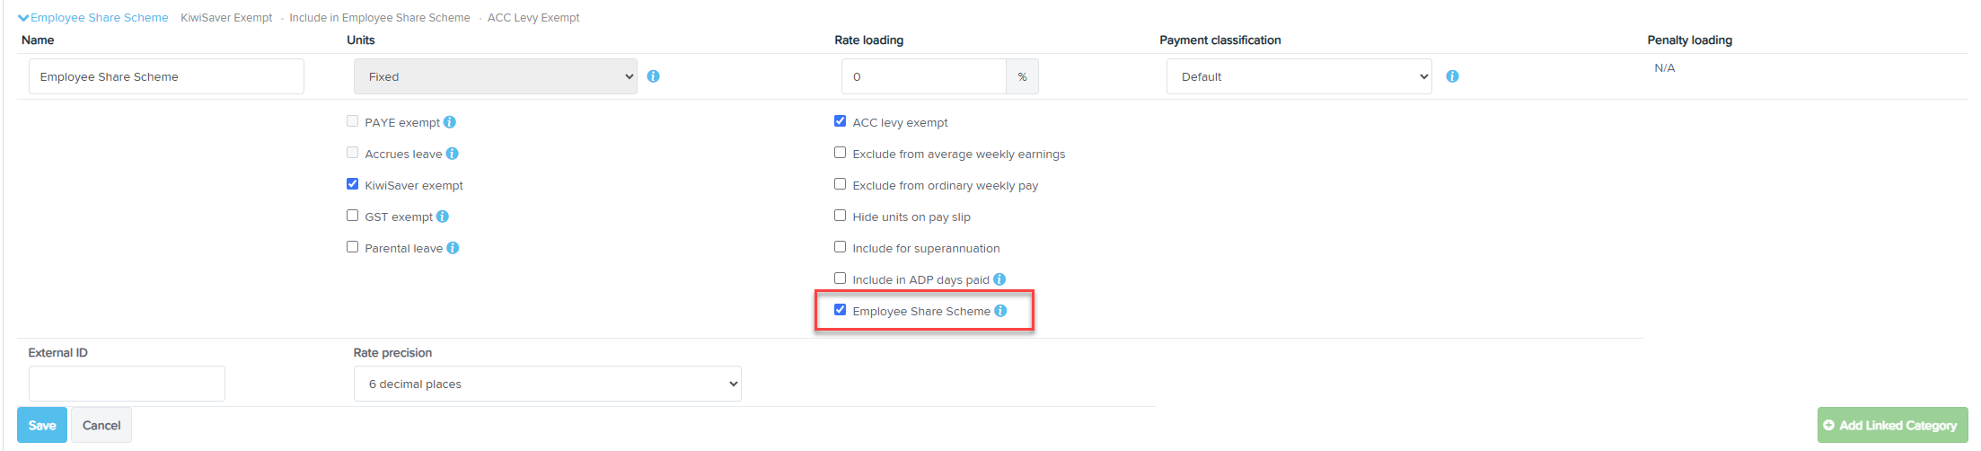
Task: Click Include in ADP days paid info icon
Action: point(999,279)
